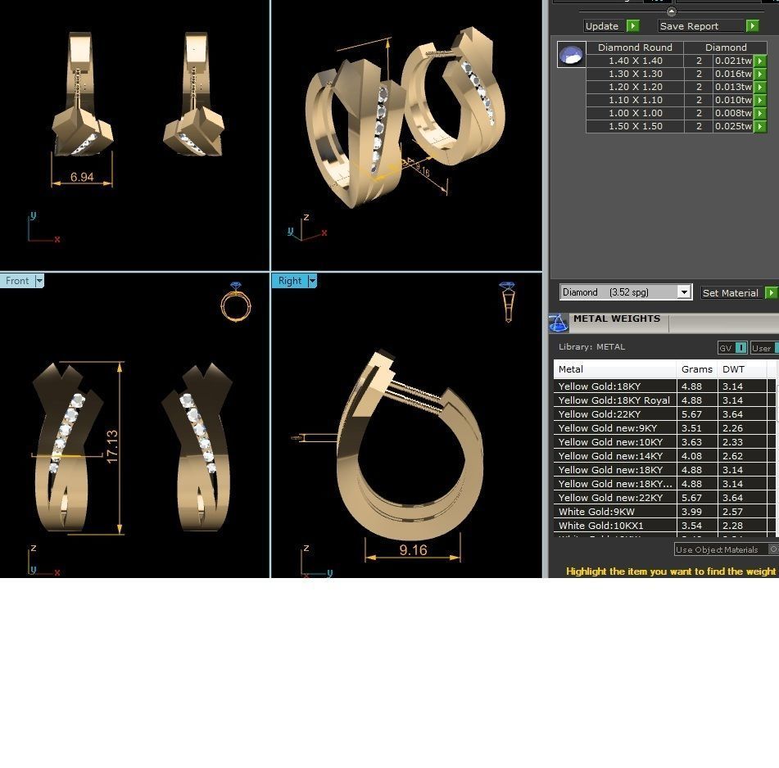The height and width of the screenshot is (768, 779).
Task: Select the METAL WEIGHTS tab
Action: 617,318
